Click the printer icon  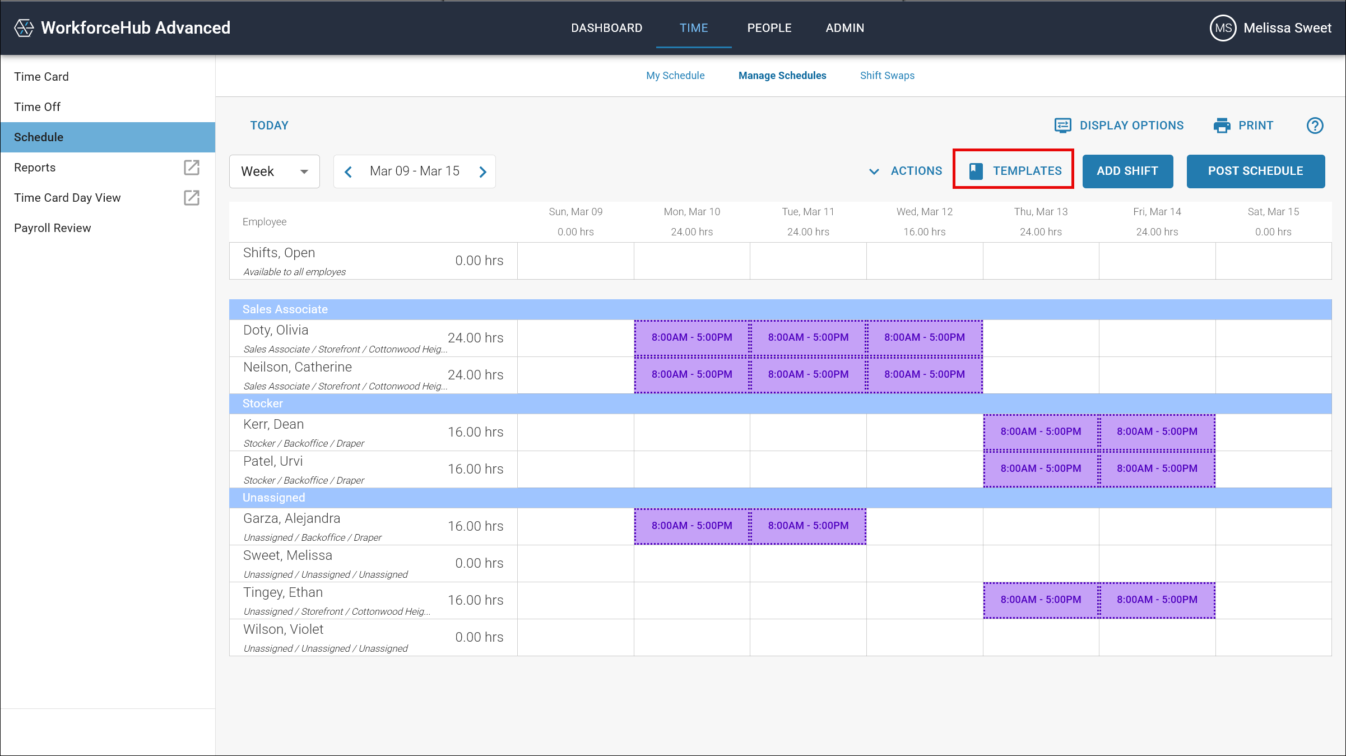(1222, 126)
